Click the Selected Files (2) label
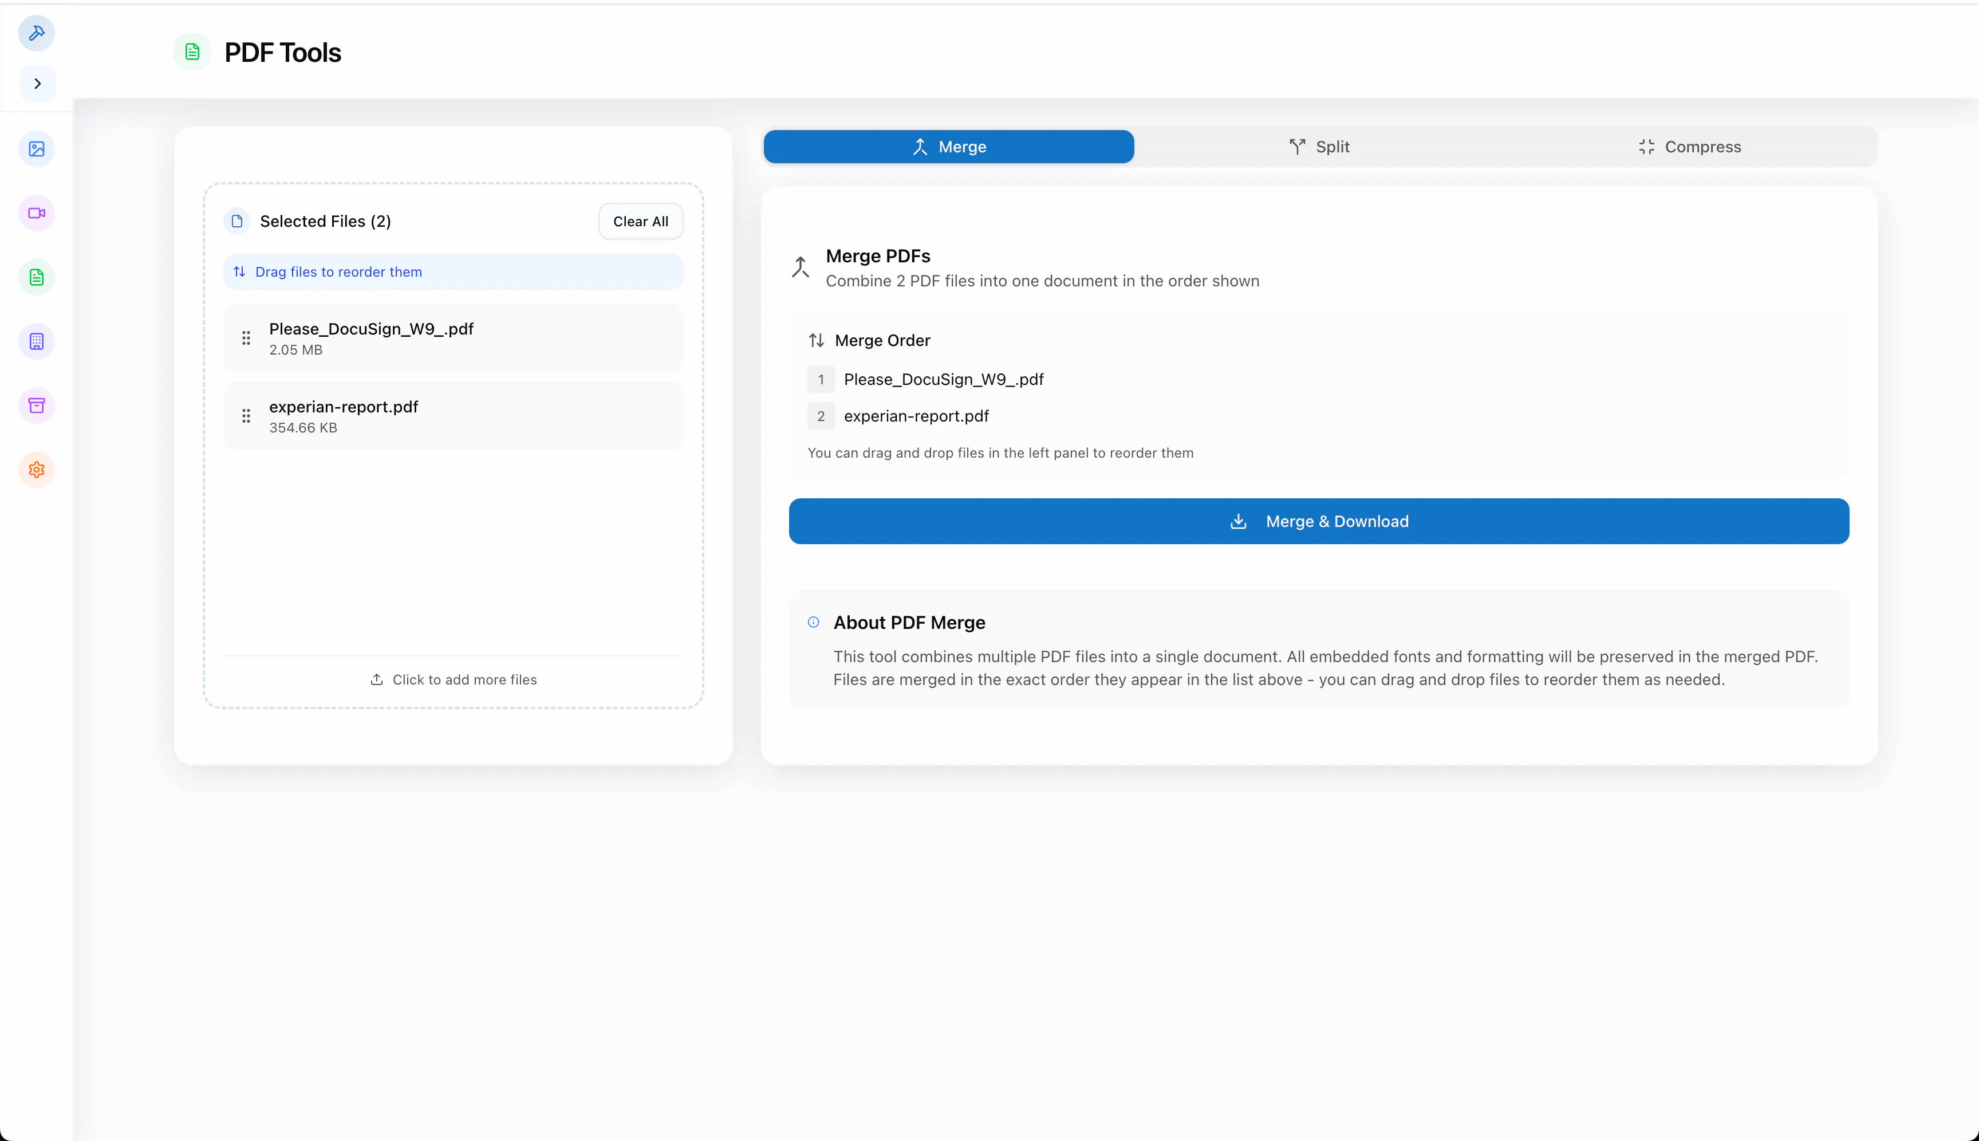Image resolution: width=1979 pixels, height=1141 pixels. coord(325,222)
